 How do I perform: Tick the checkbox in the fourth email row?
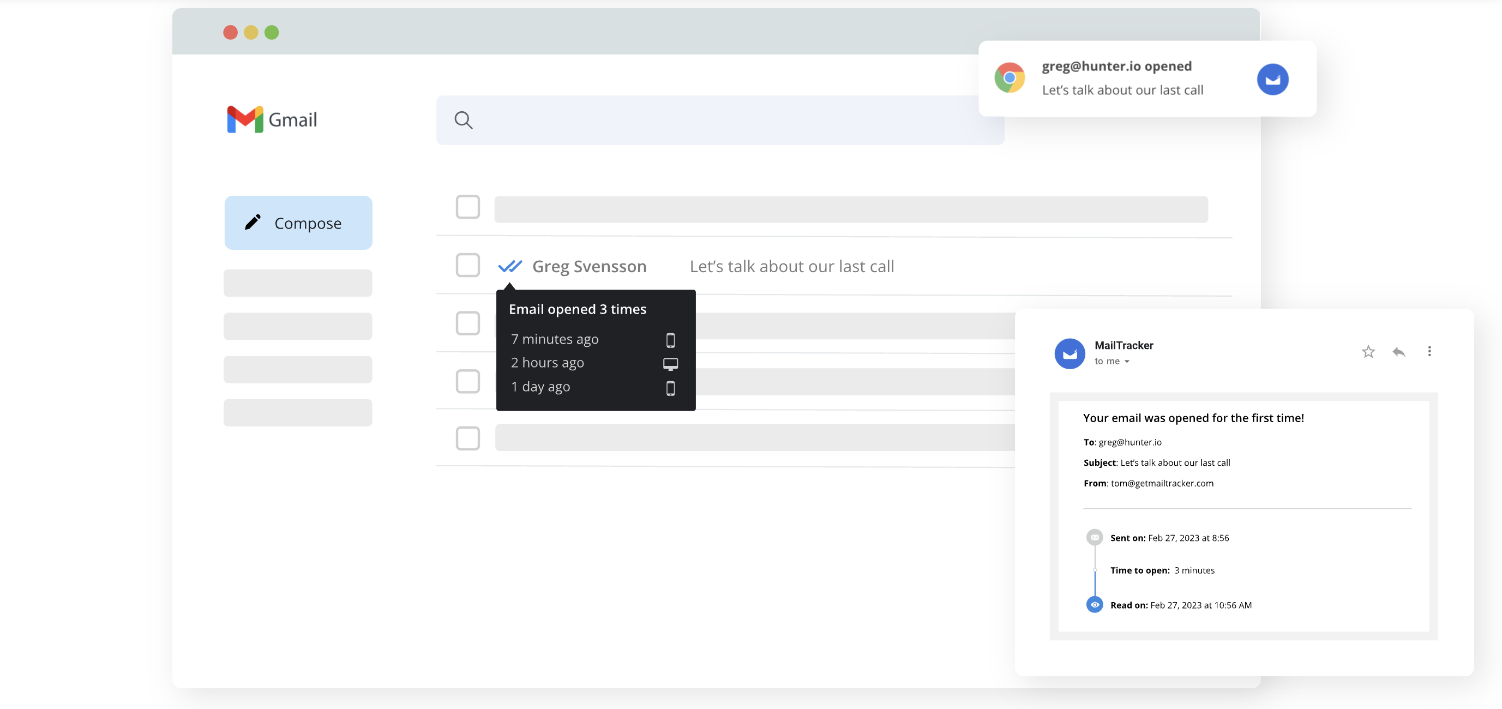pyautogui.click(x=467, y=381)
